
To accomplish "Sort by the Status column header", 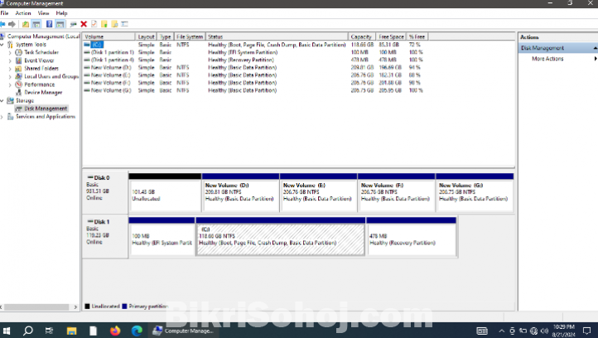I will pos(277,36).
